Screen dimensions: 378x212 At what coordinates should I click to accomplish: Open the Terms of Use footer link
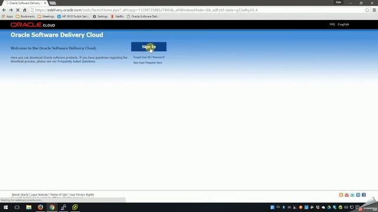pos(58,195)
